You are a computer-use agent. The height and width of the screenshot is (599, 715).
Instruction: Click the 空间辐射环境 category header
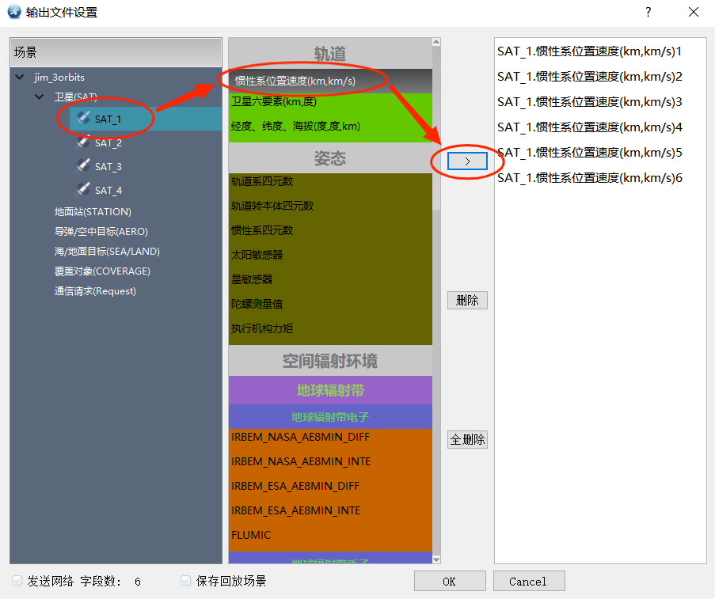[330, 361]
